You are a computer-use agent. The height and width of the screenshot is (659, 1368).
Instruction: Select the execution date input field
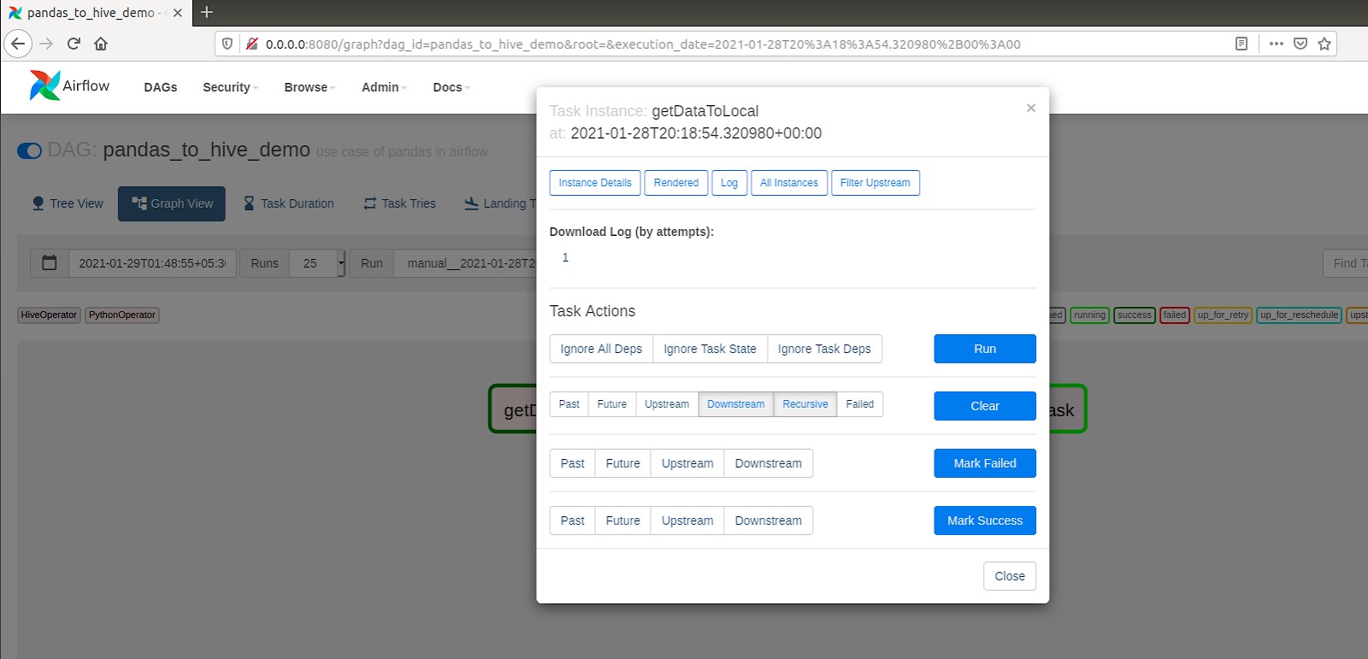(151, 263)
